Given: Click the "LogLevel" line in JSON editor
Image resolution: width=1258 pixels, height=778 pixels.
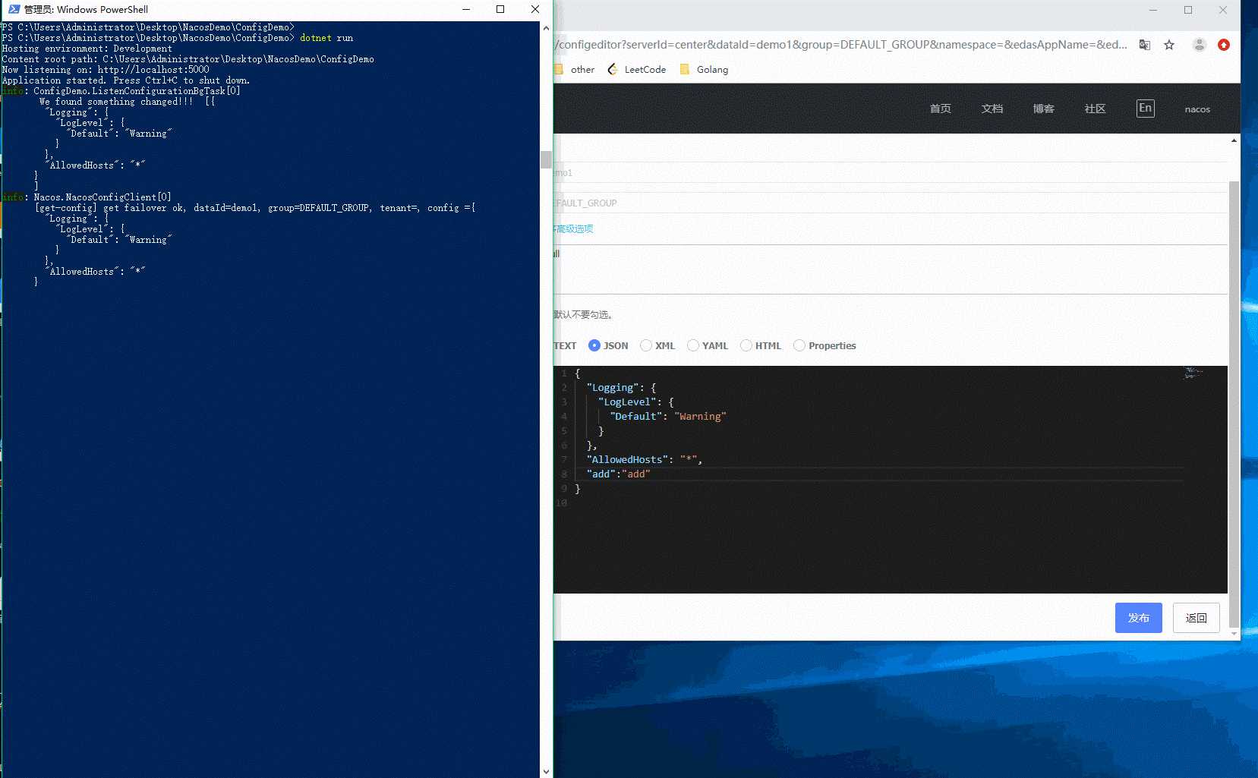Looking at the screenshot, I should (635, 402).
